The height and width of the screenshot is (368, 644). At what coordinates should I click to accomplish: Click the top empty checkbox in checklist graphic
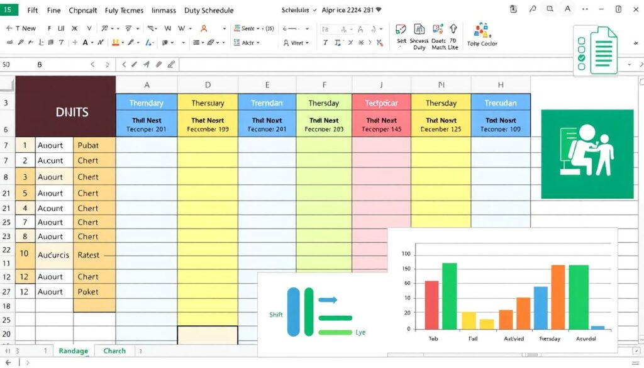[x=581, y=41]
